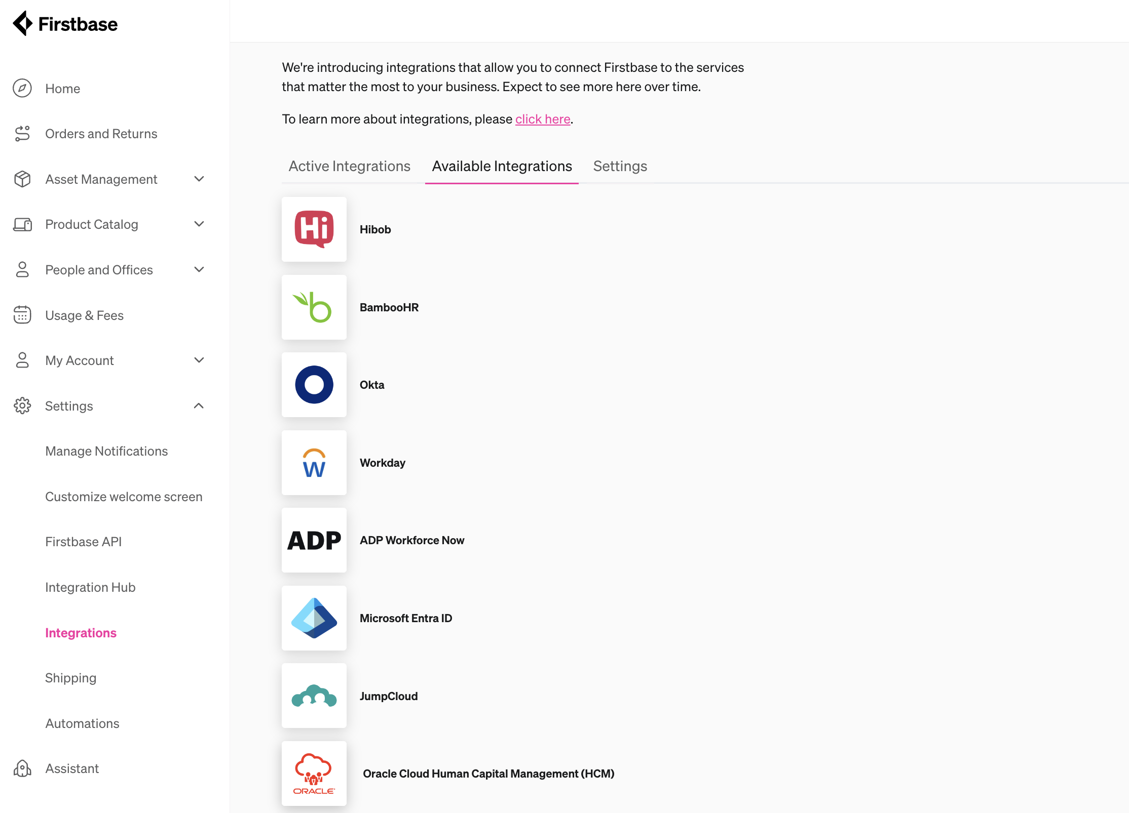
Task: Click the Workday integration icon
Action: (314, 463)
